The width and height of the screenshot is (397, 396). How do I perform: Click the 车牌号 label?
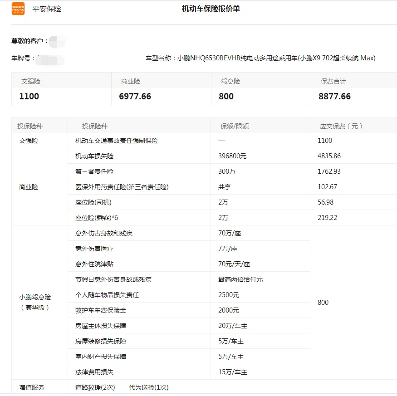coord(23,58)
